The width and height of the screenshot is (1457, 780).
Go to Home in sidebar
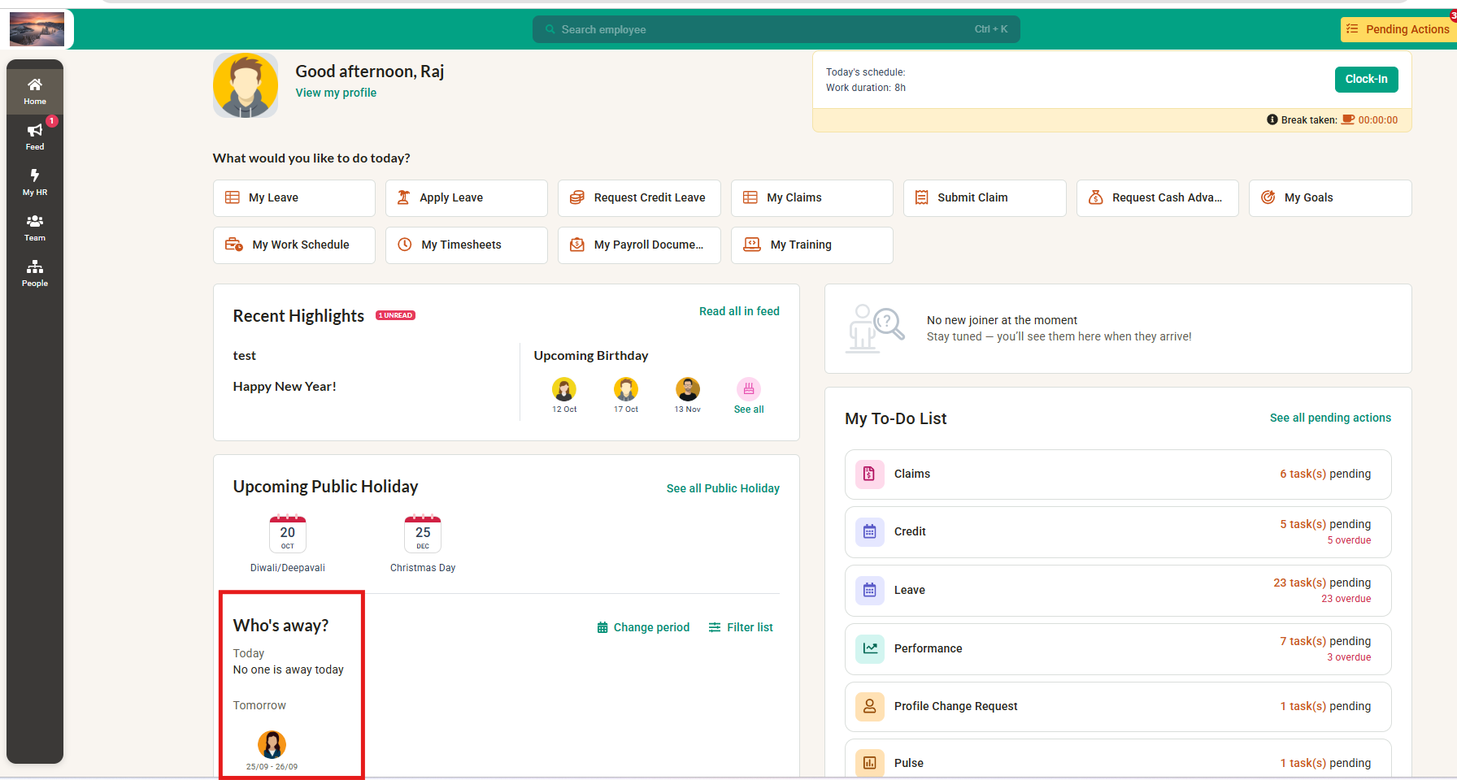(34, 90)
